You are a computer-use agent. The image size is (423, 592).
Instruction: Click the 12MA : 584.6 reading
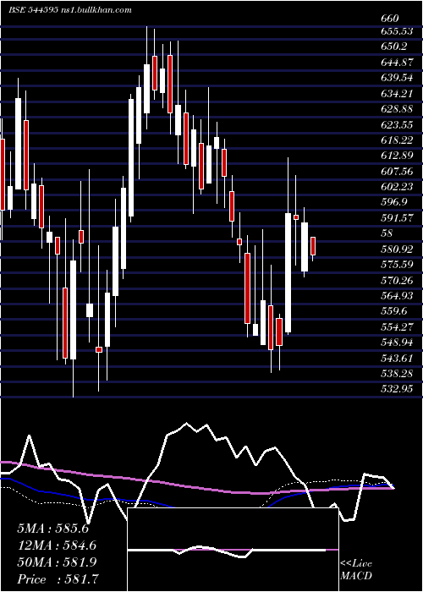[57, 545]
